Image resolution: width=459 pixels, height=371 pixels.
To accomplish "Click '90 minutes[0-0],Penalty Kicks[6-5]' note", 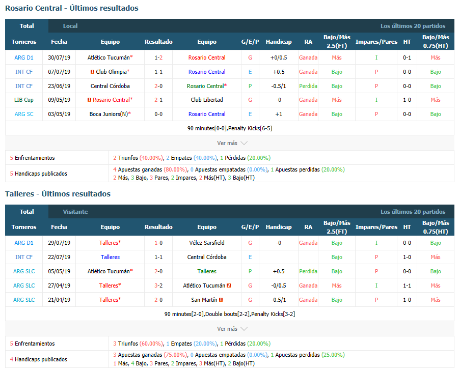I will pos(229,128).
